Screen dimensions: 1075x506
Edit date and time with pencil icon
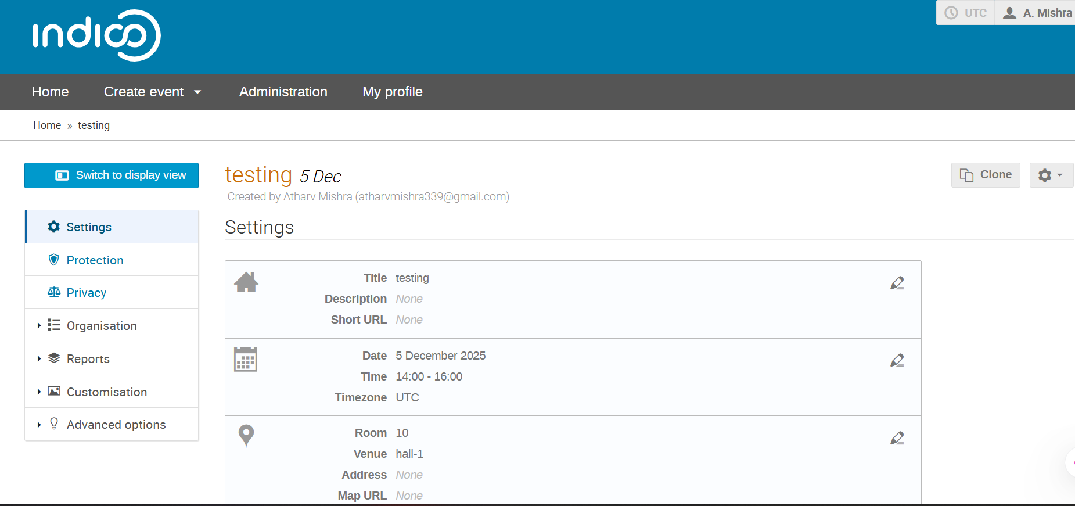897,360
